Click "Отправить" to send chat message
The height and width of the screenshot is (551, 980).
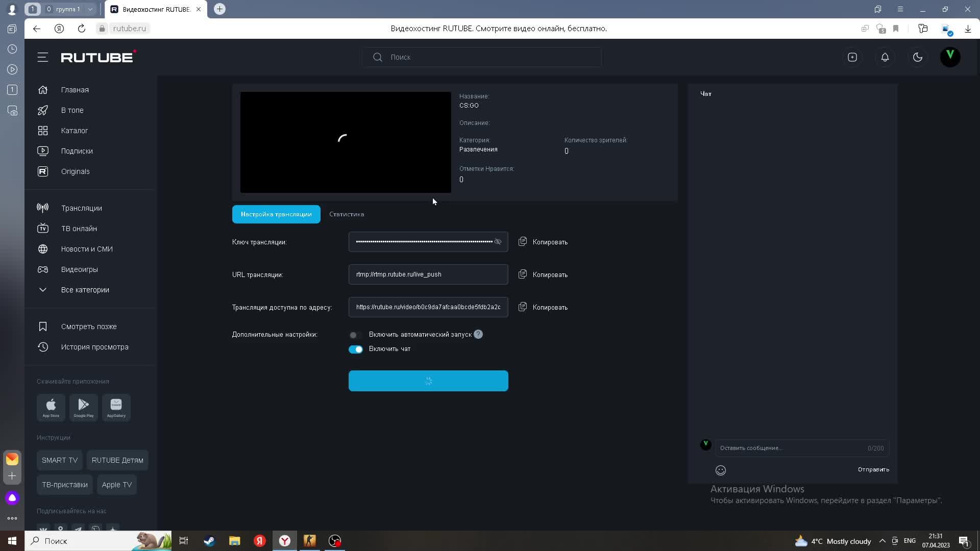click(873, 469)
